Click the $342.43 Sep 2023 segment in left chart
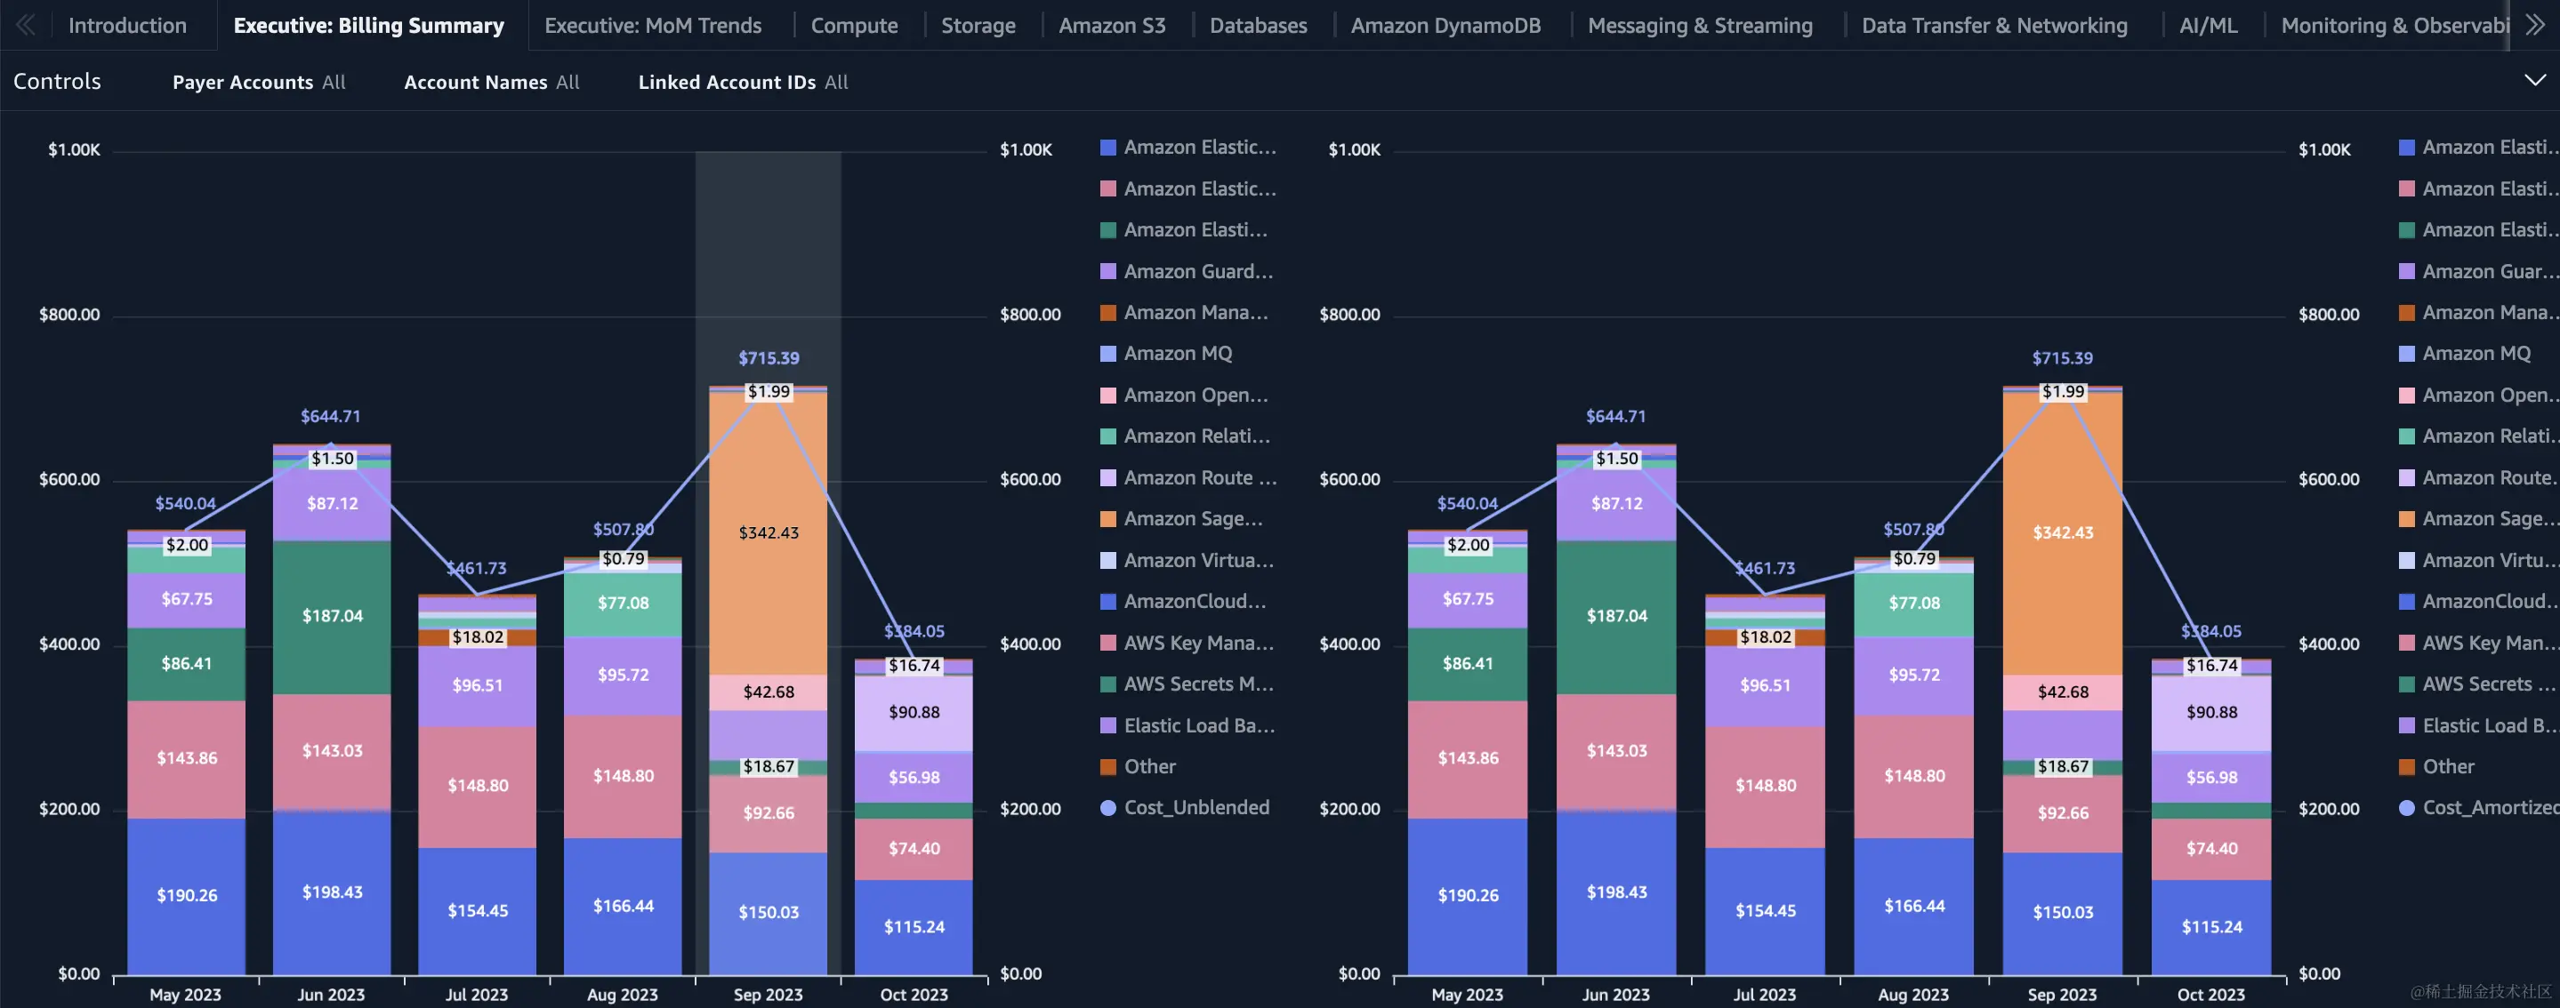This screenshot has height=1008, width=2560. click(x=769, y=533)
